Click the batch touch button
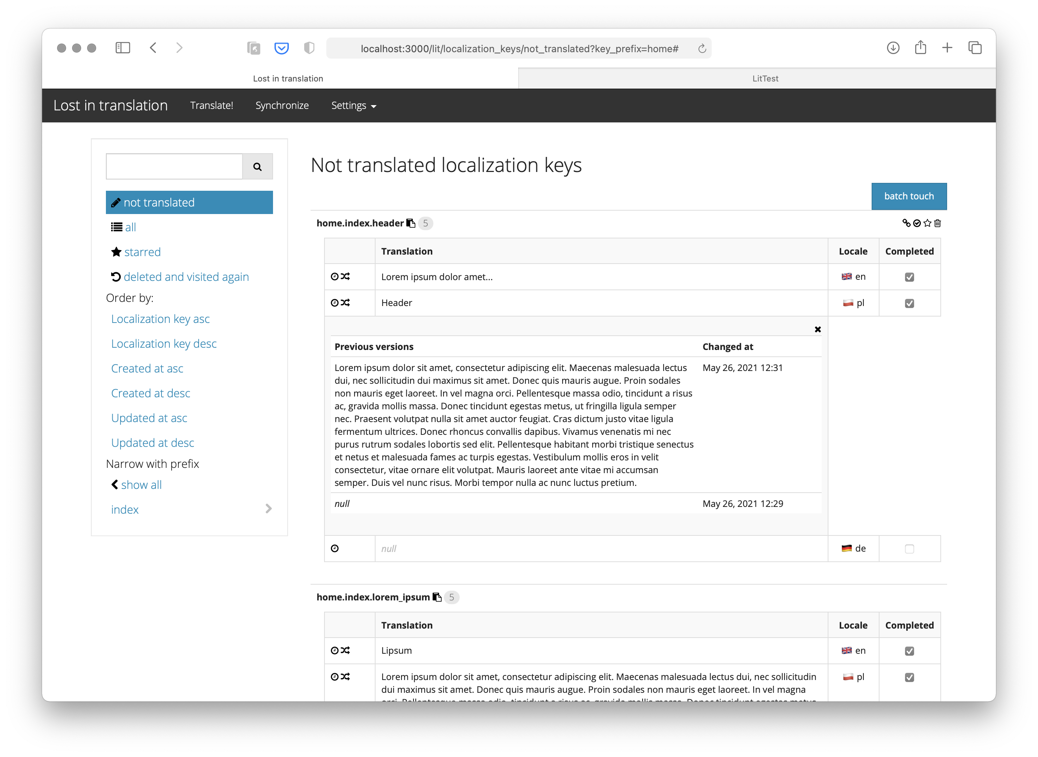1038x757 pixels. click(x=908, y=196)
